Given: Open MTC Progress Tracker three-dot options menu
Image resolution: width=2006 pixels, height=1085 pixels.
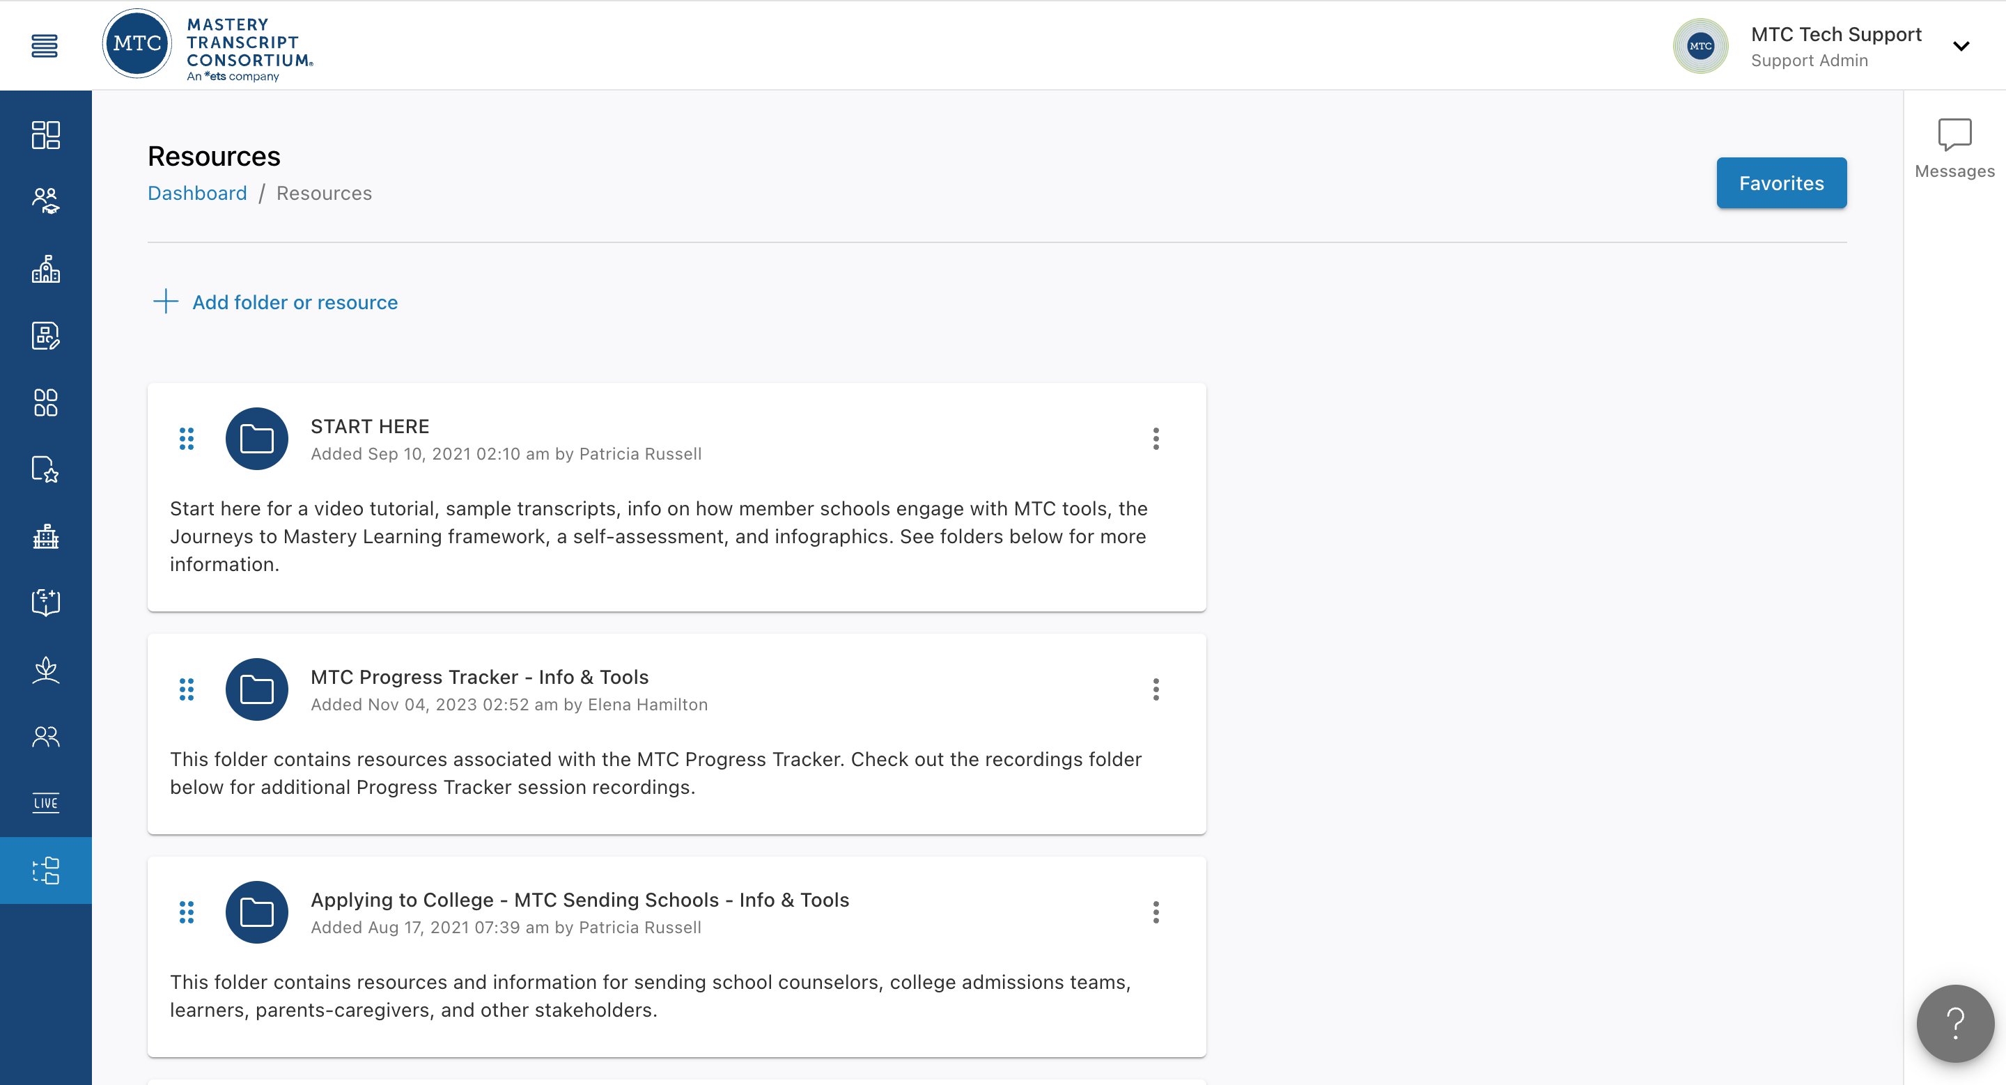Looking at the screenshot, I should [1156, 689].
